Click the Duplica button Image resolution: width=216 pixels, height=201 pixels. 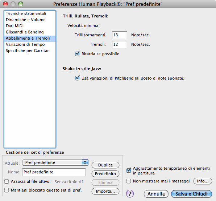tap(105, 165)
